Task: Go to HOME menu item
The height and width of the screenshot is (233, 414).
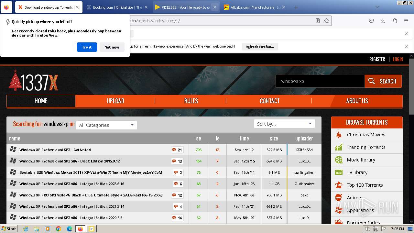Action: pyautogui.click(x=41, y=101)
